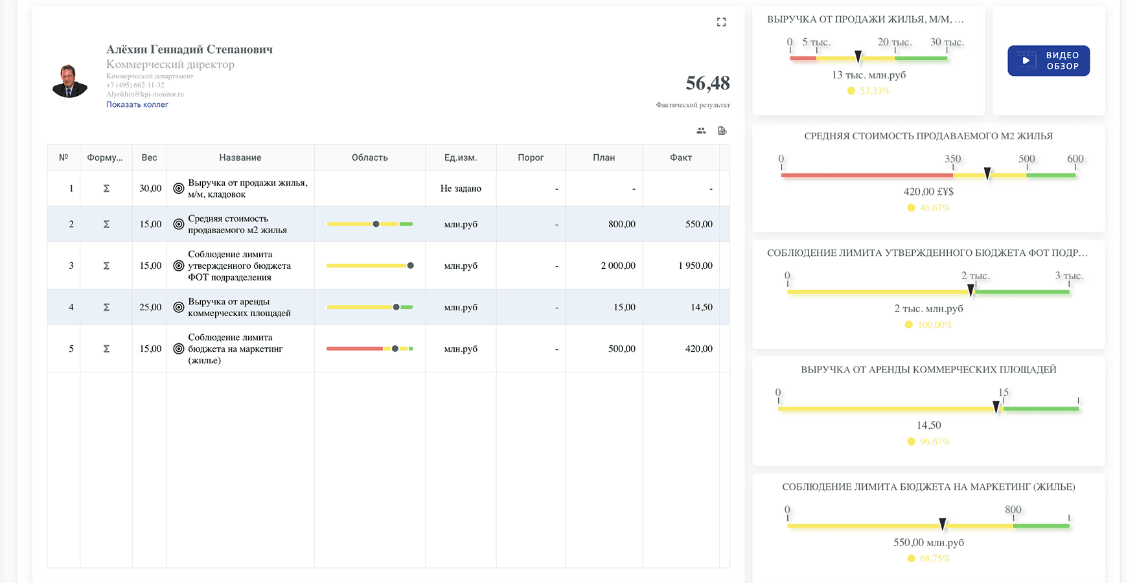
Task: Click target icon beside бюджета ФОТ подразделения
Action: coord(179,266)
